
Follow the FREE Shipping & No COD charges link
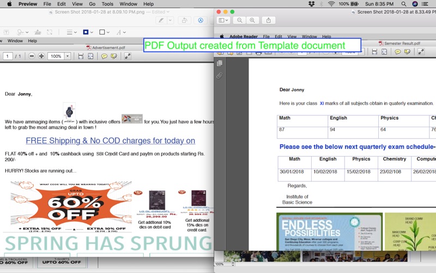(x=111, y=141)
